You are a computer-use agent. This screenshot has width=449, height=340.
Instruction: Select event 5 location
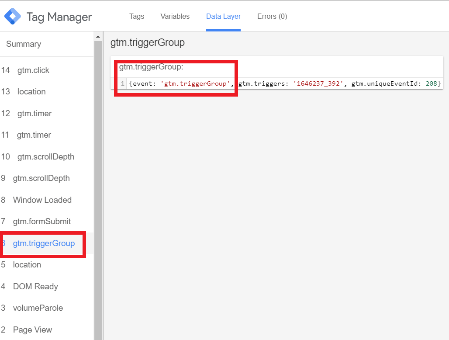click(x=47, y=265)
